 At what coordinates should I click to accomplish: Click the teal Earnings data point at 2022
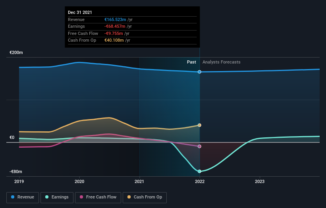tap(199, 171)
